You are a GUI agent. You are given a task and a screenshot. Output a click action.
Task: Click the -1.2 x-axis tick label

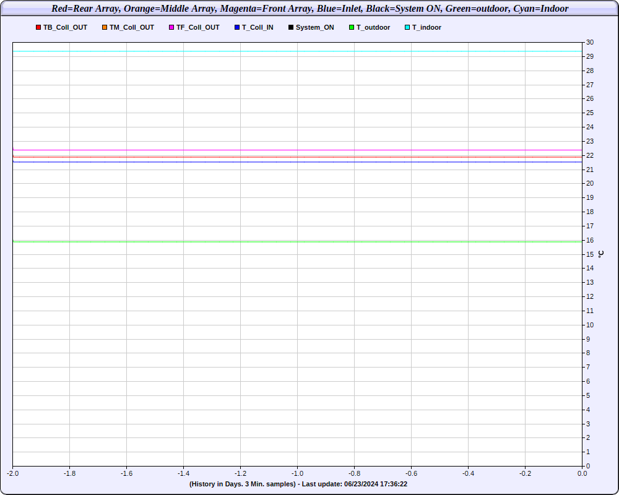(240, 473)
